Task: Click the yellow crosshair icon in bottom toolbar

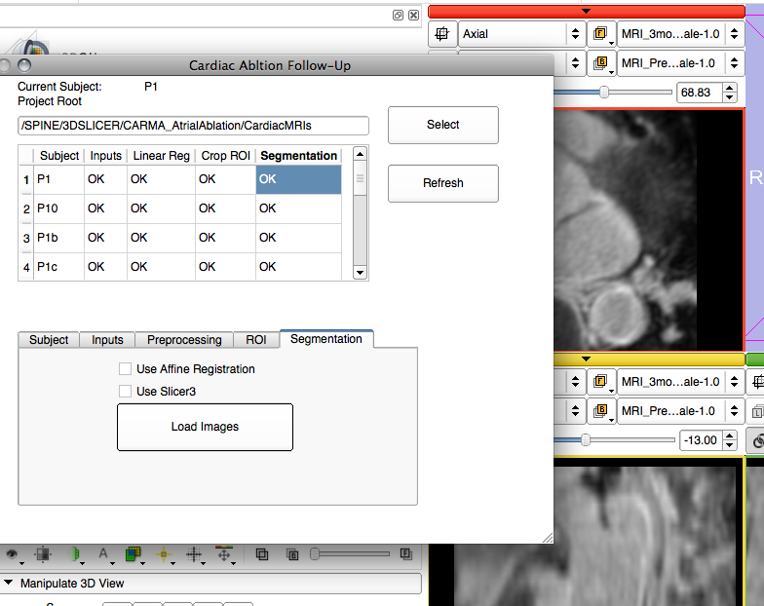Action: coord(164,554)
